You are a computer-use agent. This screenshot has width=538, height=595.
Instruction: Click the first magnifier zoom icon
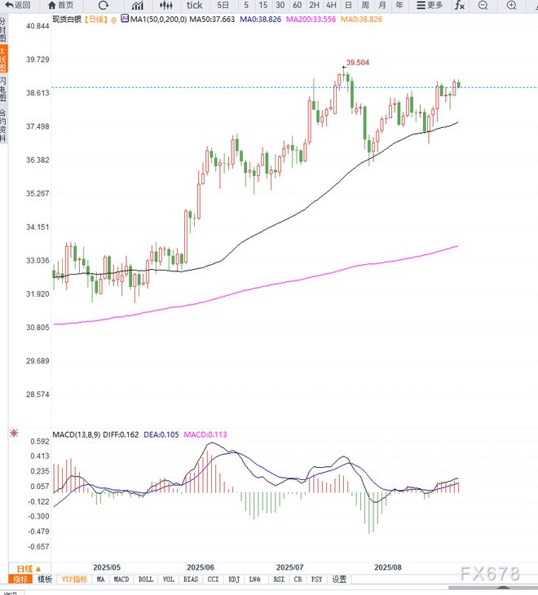click(x=483, y=5)
